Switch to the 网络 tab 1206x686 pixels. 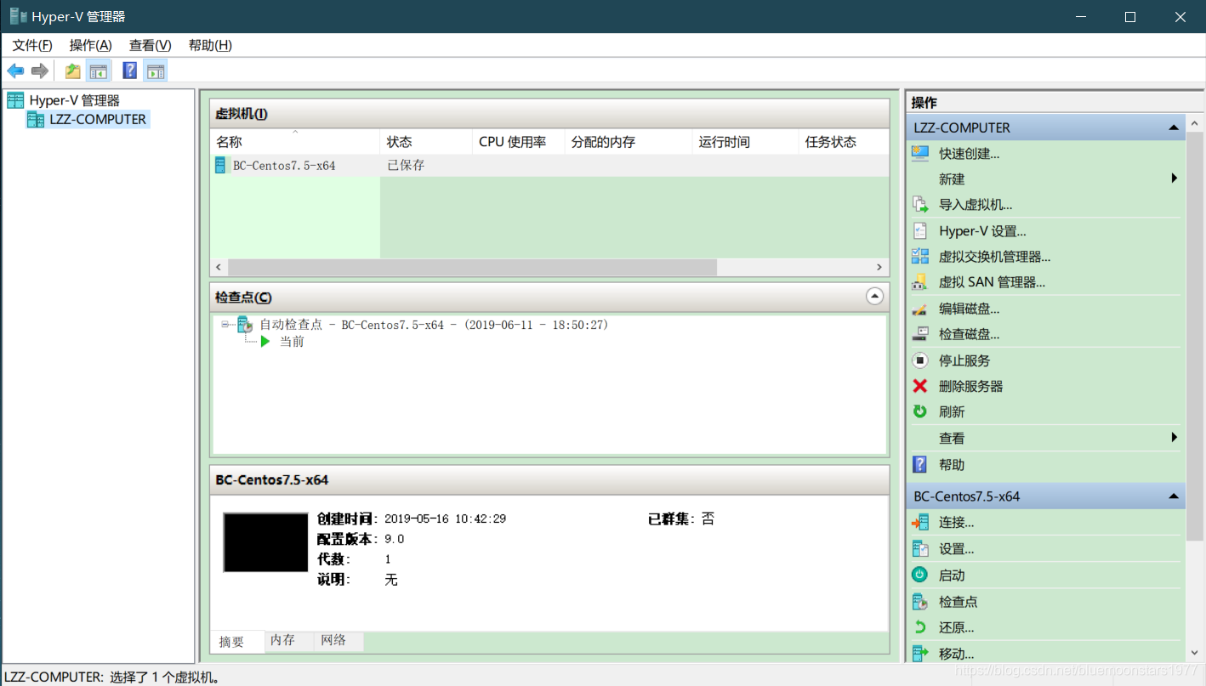pyautogui.click(x=338, y=641)
